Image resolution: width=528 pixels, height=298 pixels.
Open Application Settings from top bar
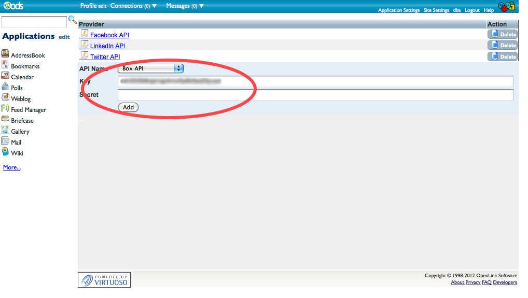(398, 10)
